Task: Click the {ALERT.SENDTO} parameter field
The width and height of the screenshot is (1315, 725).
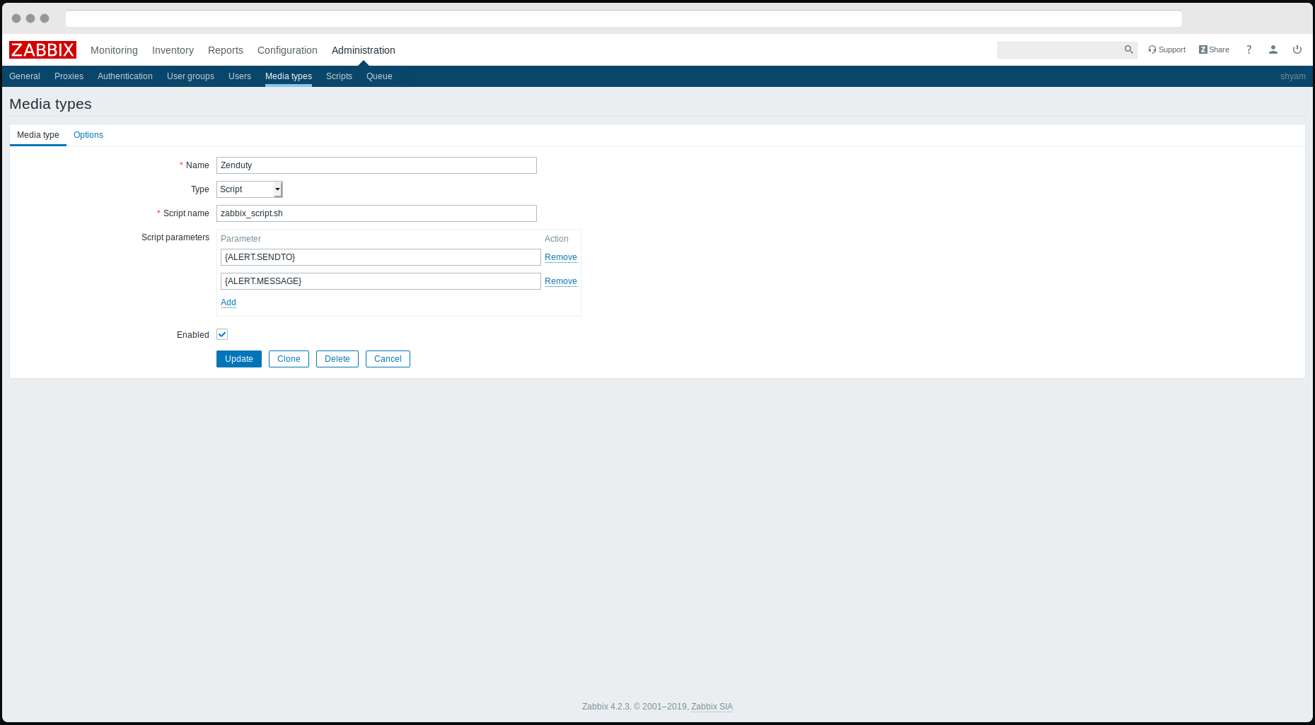Action: click(381, 257)
